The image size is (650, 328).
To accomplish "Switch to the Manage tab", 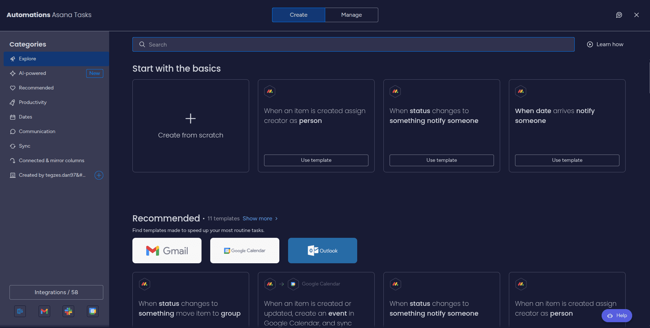I will coord(351,15).
